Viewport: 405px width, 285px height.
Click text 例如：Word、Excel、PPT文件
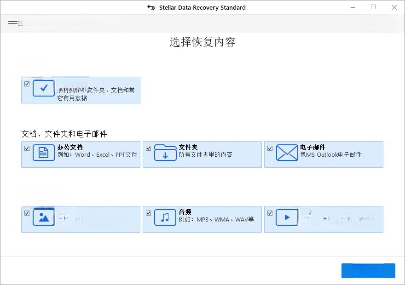pyautogui.click(x=97, y=155)
